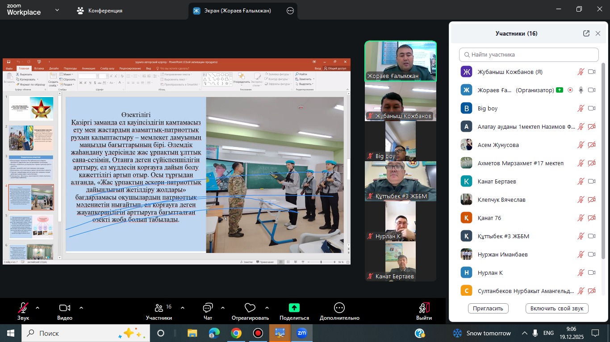Click the Найти участника search field
Viewport: 610px width, 342px height.
[x=529, y=55]
